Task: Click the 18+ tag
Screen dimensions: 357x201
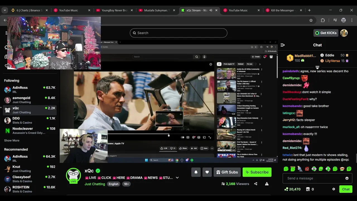Action: click(x=126, y=184)
